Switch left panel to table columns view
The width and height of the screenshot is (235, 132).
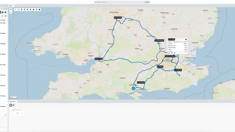[6, 12]
